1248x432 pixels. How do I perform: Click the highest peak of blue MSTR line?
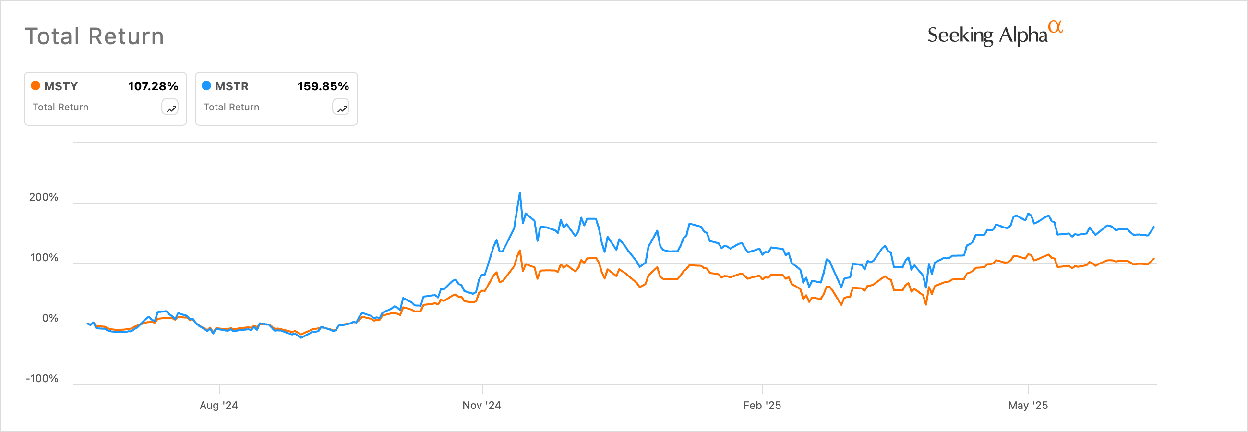(x=520, y=193)
